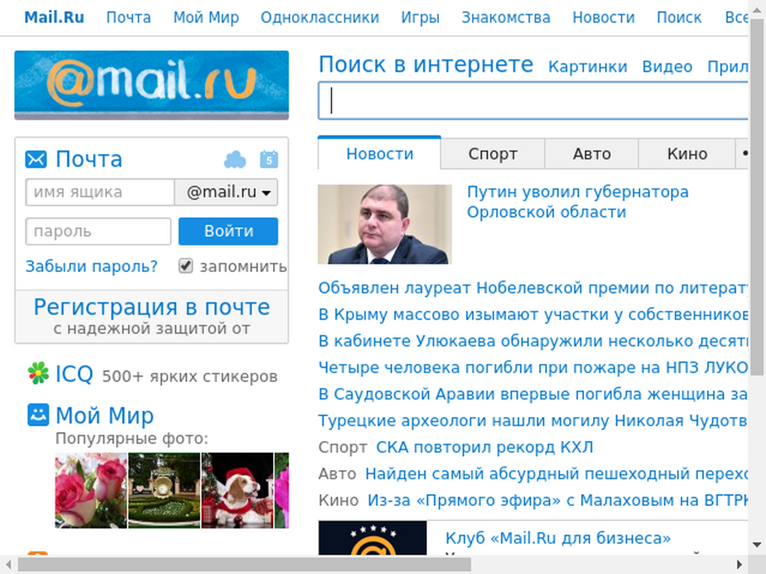Open the cloud storage icon

(235, 160)
